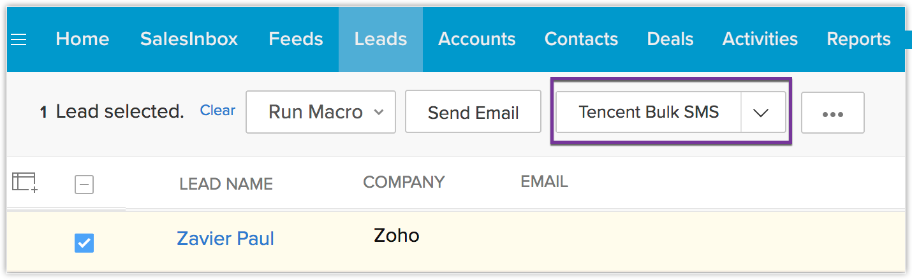Open the Accounts module tab

476,39
